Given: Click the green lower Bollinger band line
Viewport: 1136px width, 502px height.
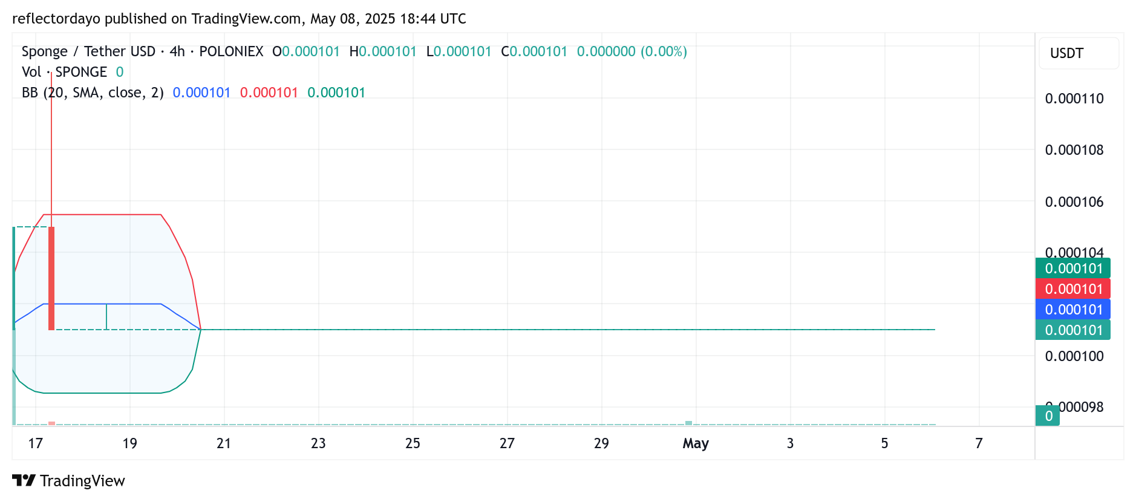Looking at the screenshot, I should (x=103, y=393).
